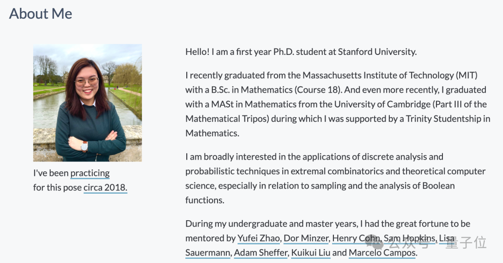Open the Adam Sheffer link
The width and height of the screenshot is (503, 263).
260,253
